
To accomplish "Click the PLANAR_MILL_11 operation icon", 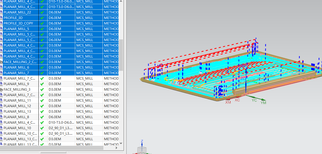I will (x=1, y=101).
